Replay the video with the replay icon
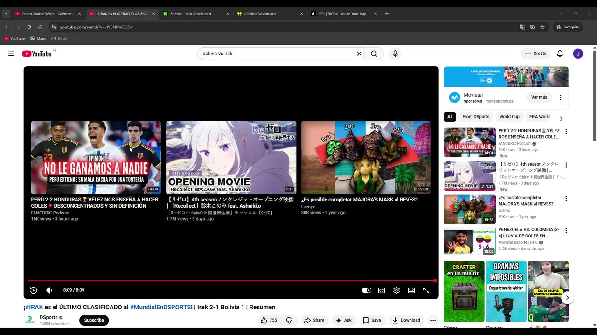597x335 pixels. [34, 290]
